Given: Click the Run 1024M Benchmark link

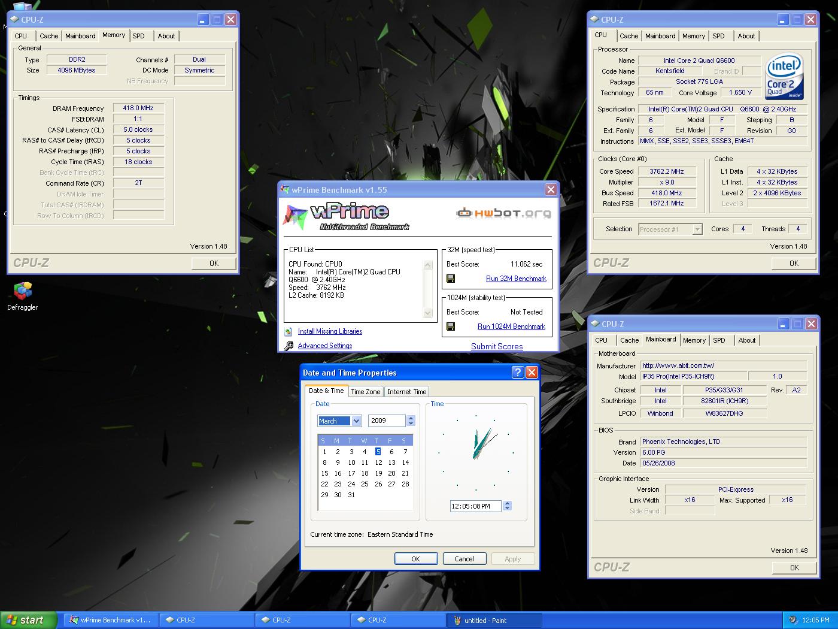Looking at the screenshot, I should [511, 326].
